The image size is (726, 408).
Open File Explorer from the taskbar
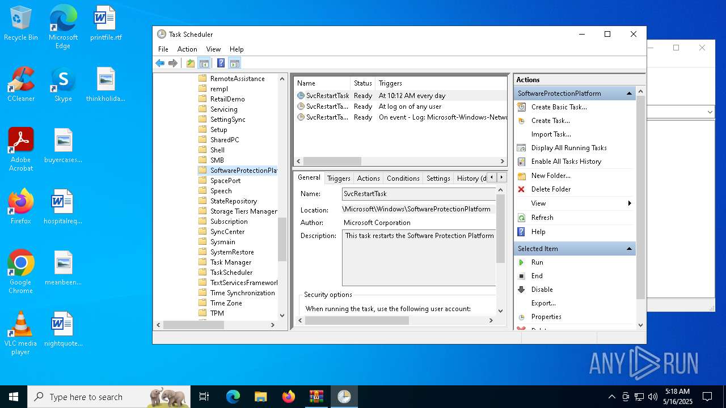click(x=261, y=397)
